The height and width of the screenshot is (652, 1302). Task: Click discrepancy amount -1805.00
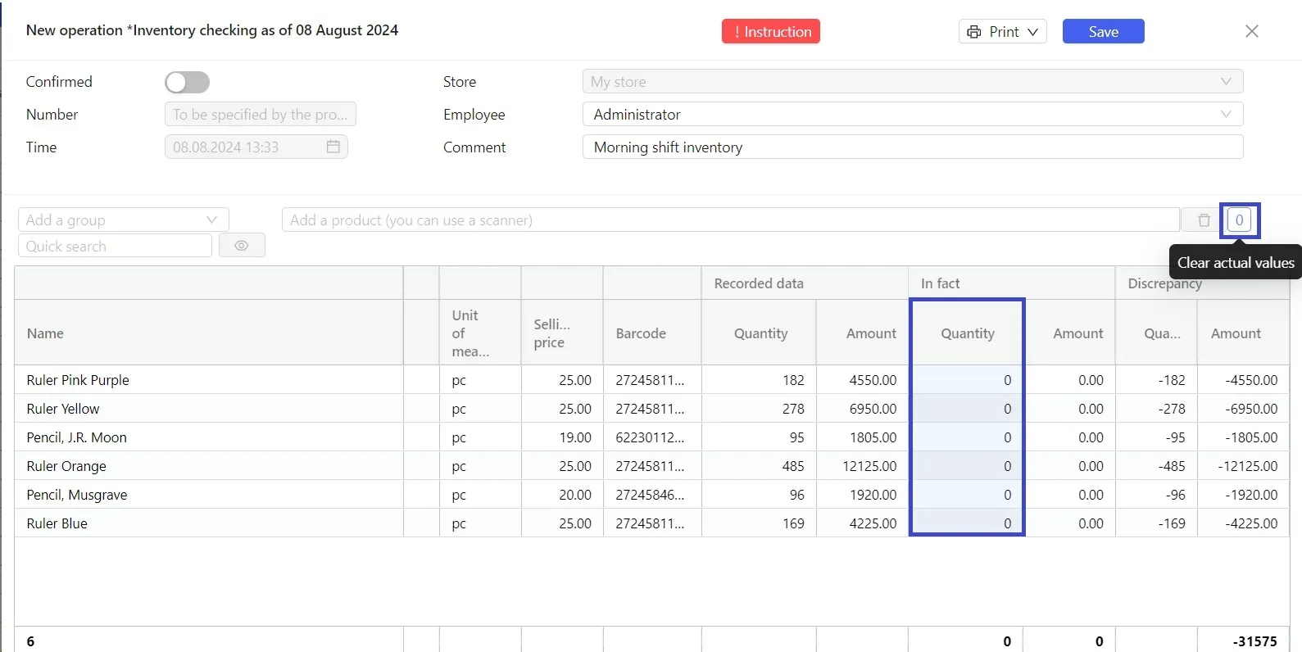pos(1251,437)
